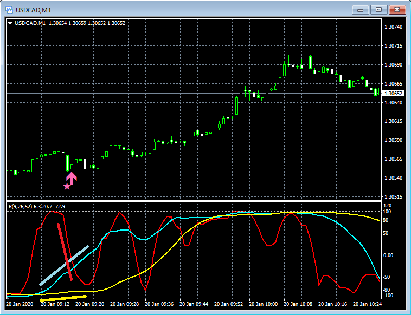Click time axis label 20 Jan 10:00

[263, 304]
